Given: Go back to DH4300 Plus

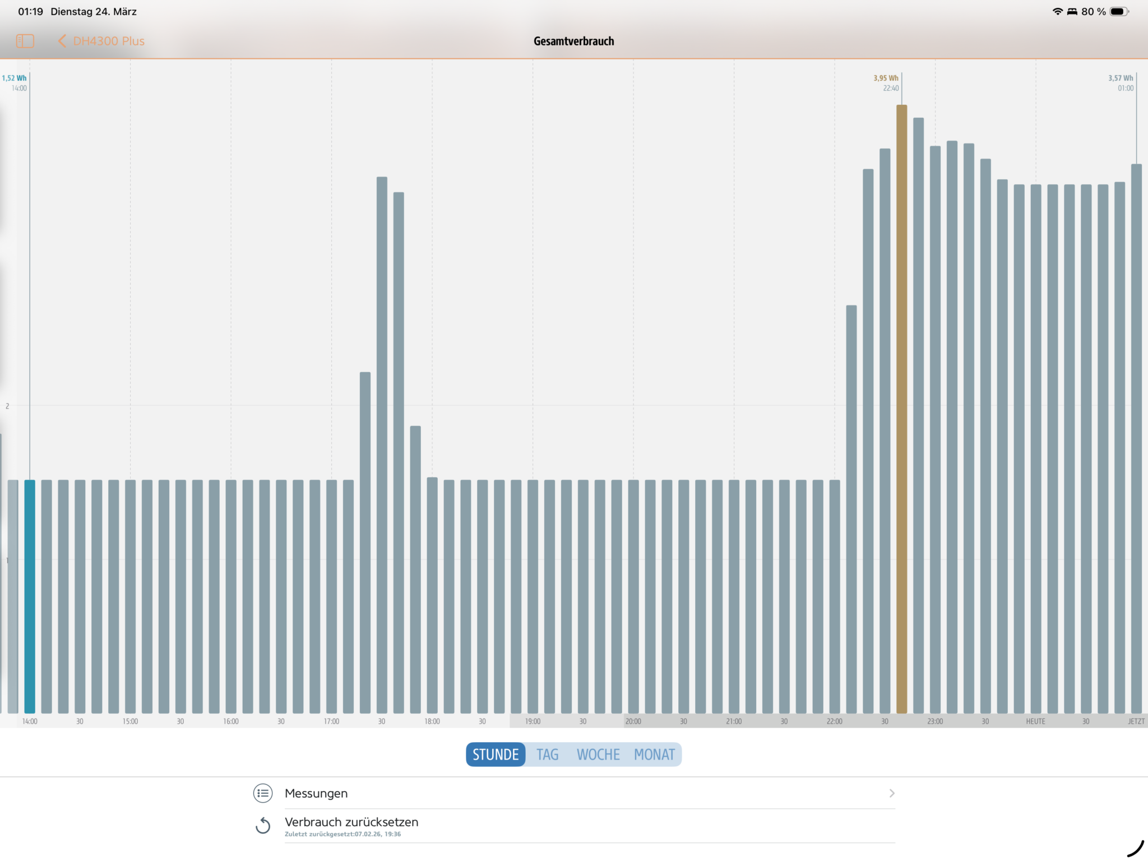Looking at the screenshot, I should point(109,41).
